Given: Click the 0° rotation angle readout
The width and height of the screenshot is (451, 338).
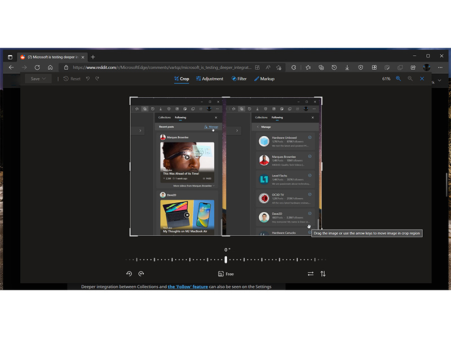Looking at the screenshot, I should [227, 250].
